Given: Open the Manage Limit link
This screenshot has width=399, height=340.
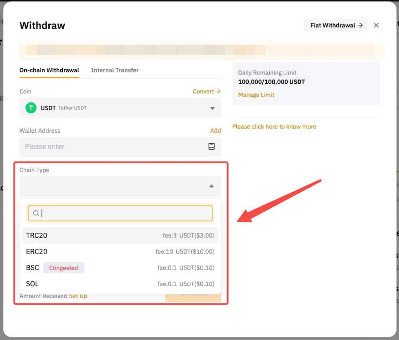Looking at the screenshot, I should pyautogui.click(x=256, y=95).
